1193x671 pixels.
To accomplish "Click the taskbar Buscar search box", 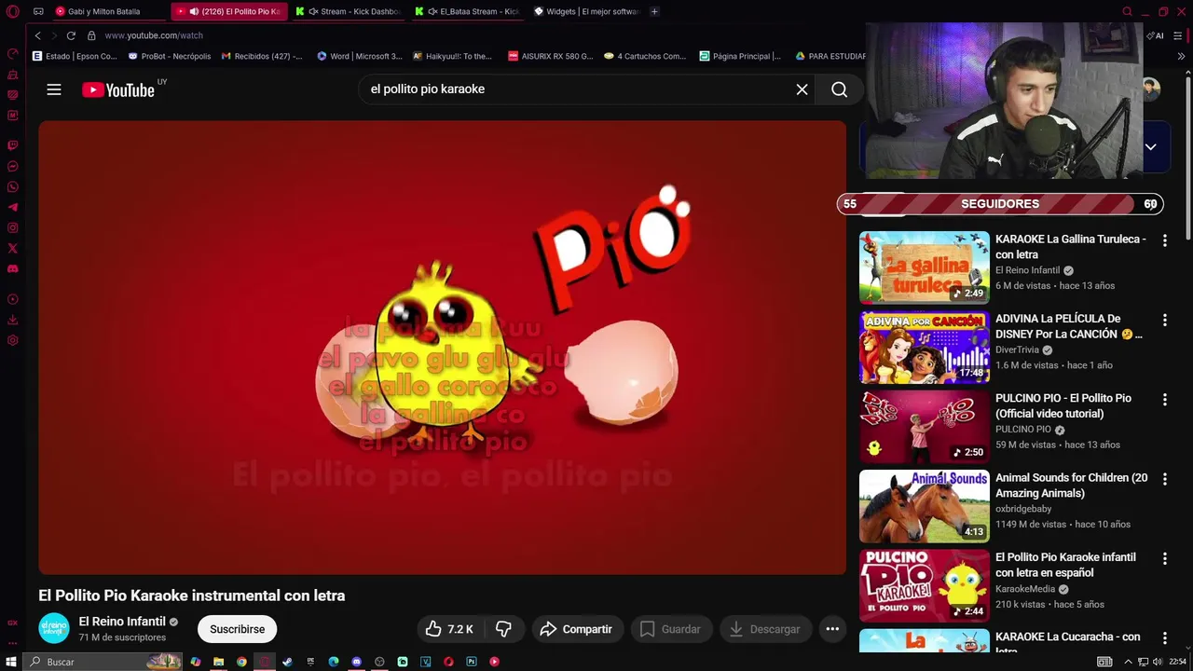I will coord(104,662).
